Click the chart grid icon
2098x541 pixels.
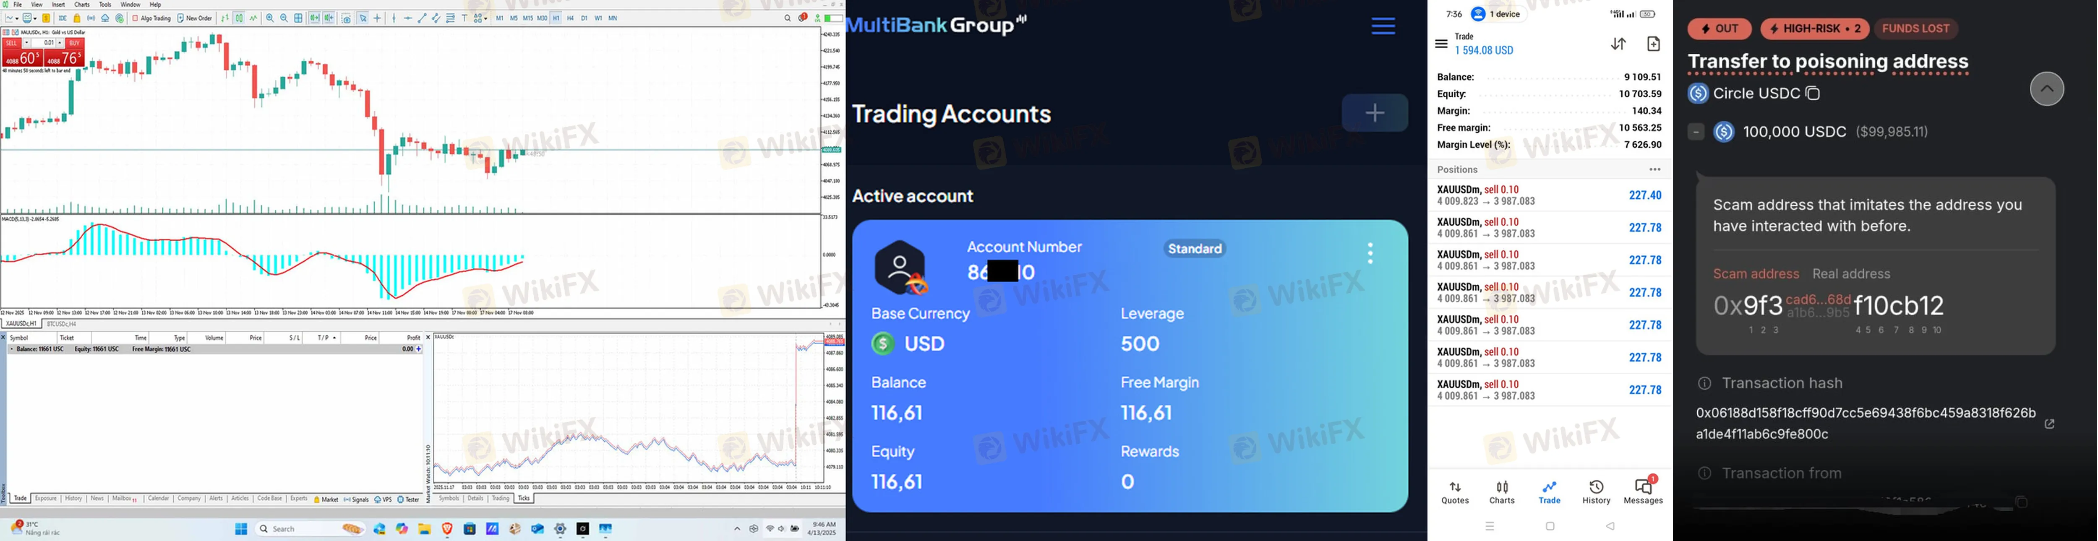pos(298,18)
